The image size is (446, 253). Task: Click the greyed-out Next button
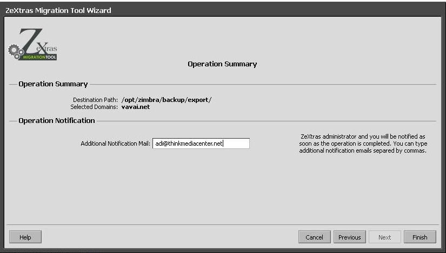click(x=384, y=237)
